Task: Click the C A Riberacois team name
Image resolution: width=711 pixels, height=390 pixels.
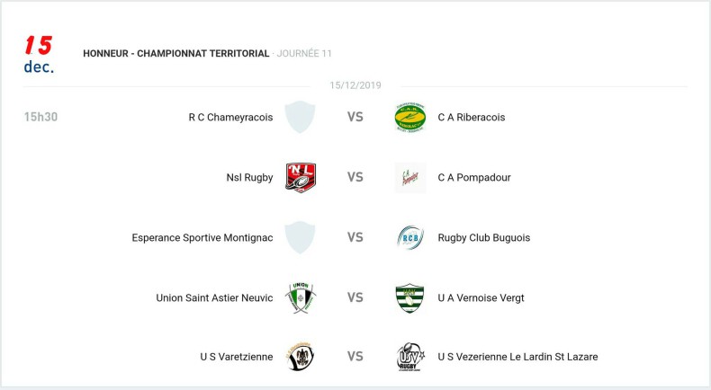Action: (472, 117)
